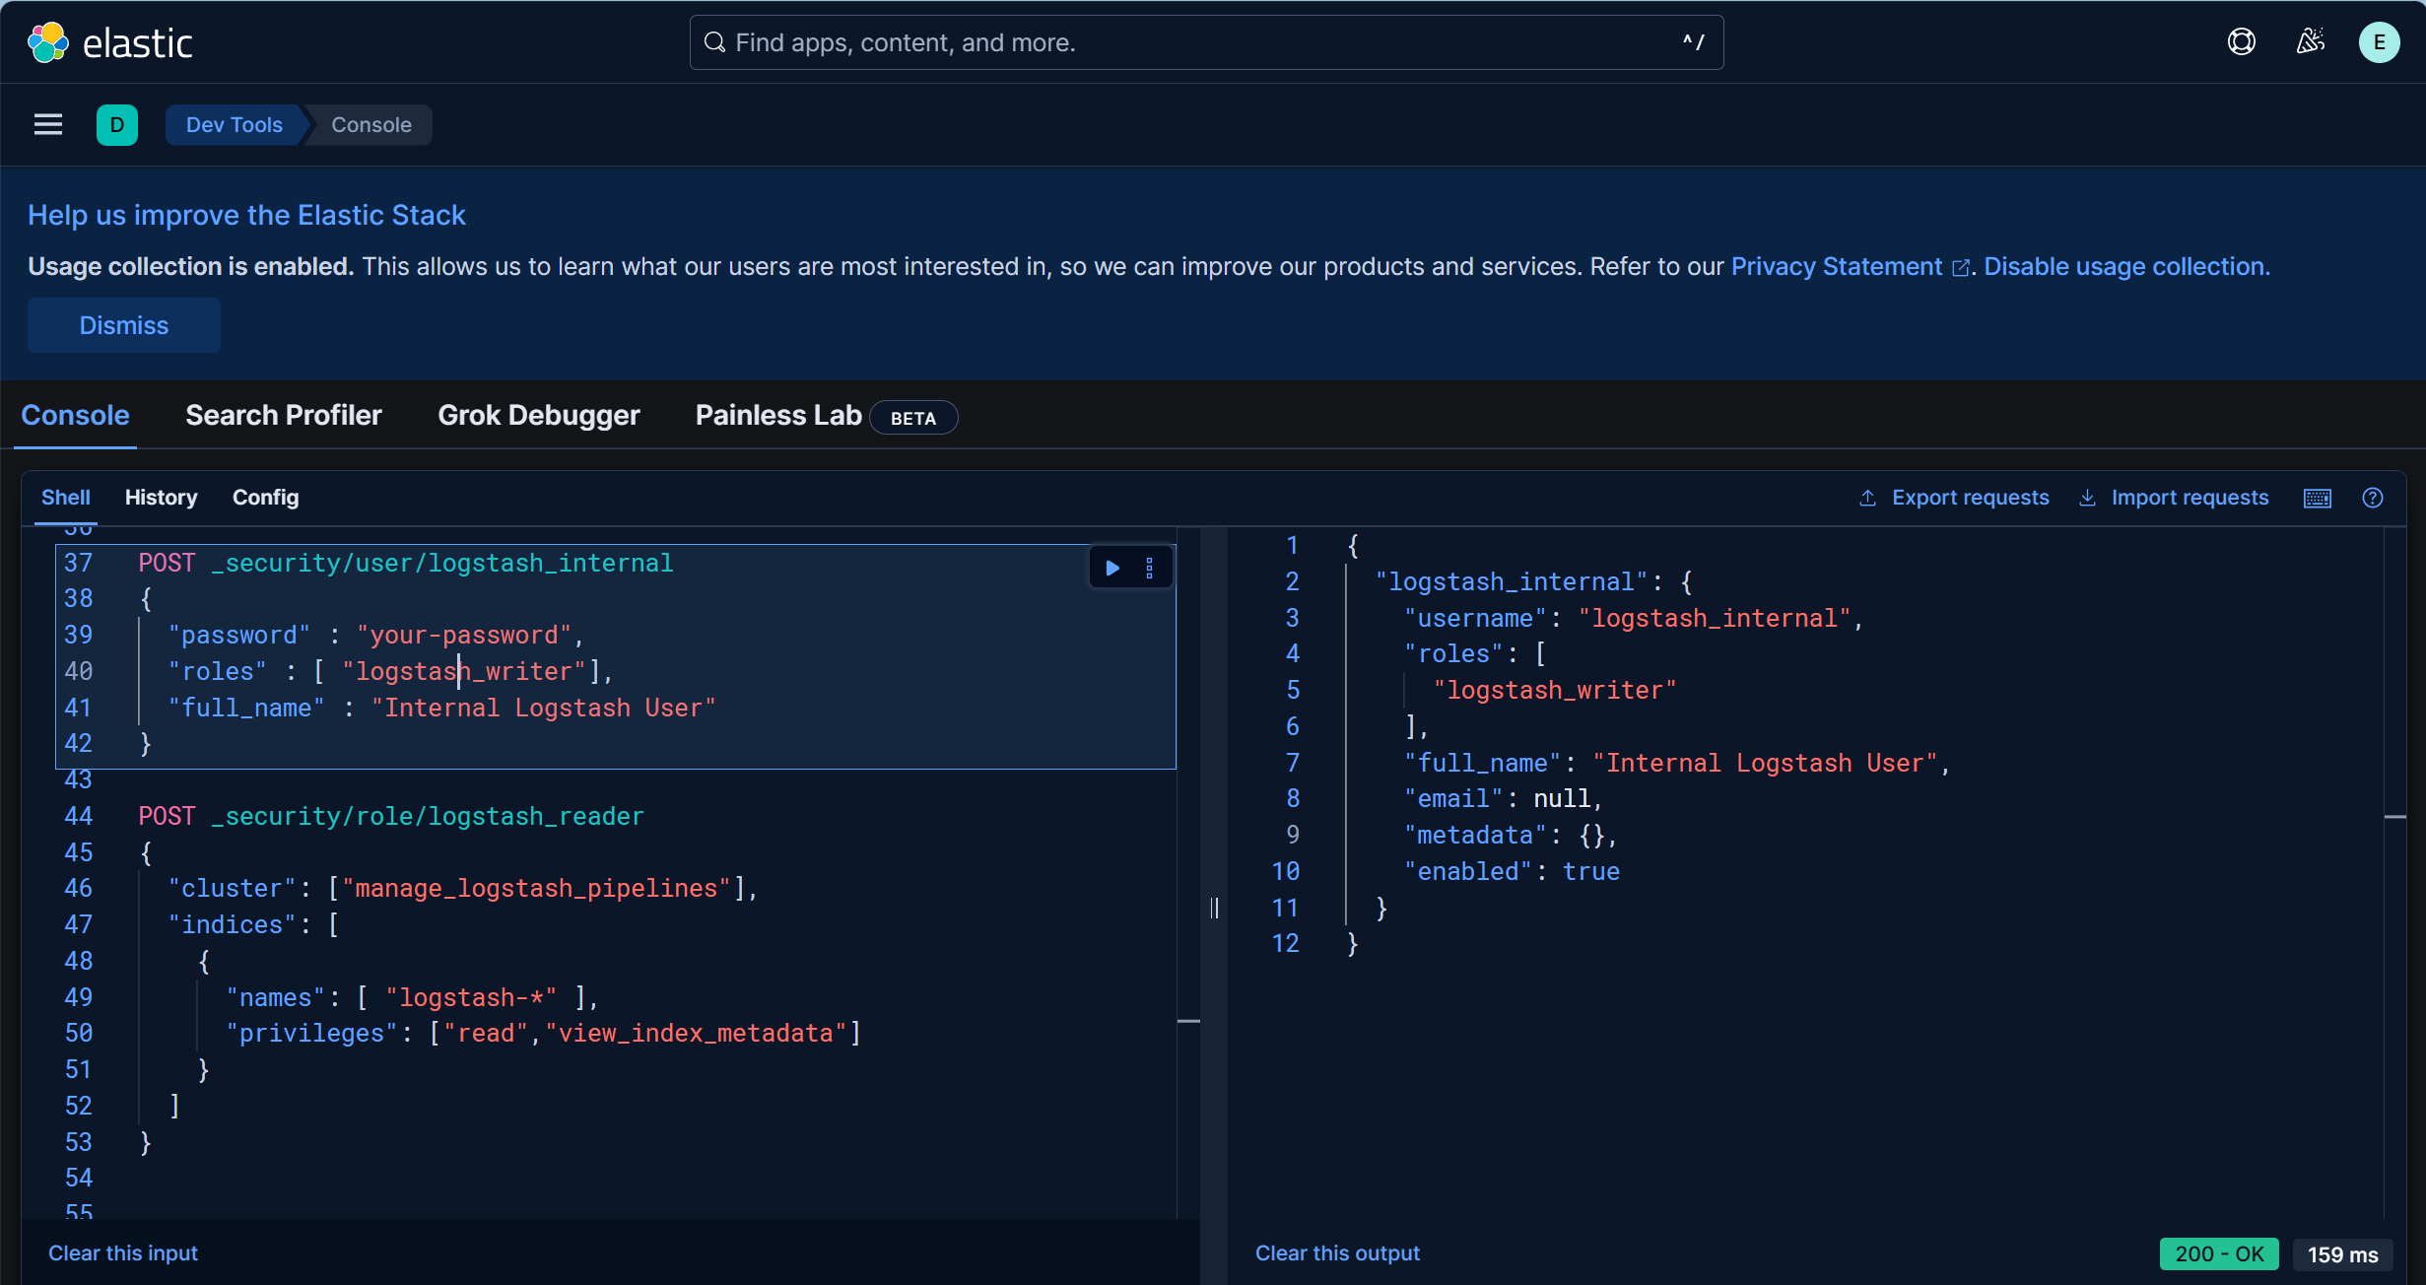Click the BETA badge on Painless Lab
The height and width of the screenshot is (1285, 2426).
913,418
